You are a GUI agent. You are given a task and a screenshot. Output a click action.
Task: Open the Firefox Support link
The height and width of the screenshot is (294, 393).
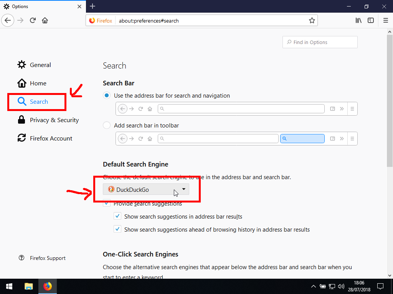[x=42, y=258]
